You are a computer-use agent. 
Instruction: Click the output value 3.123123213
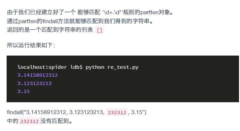coord(34,83)
